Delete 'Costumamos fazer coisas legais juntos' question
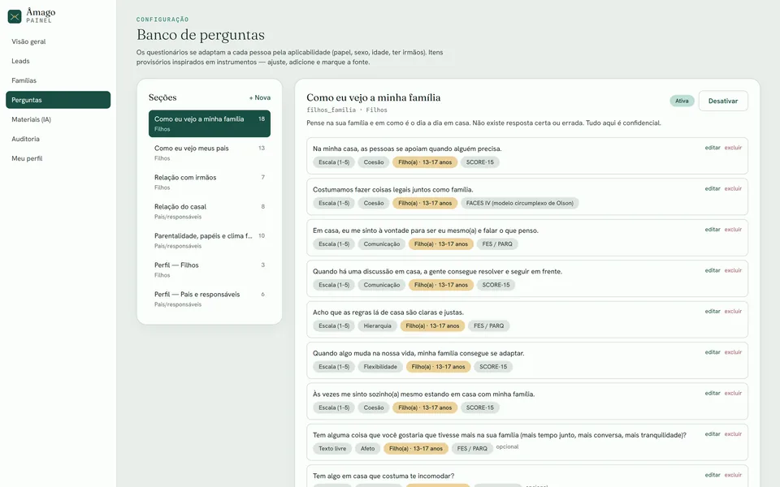 (733, 188)
